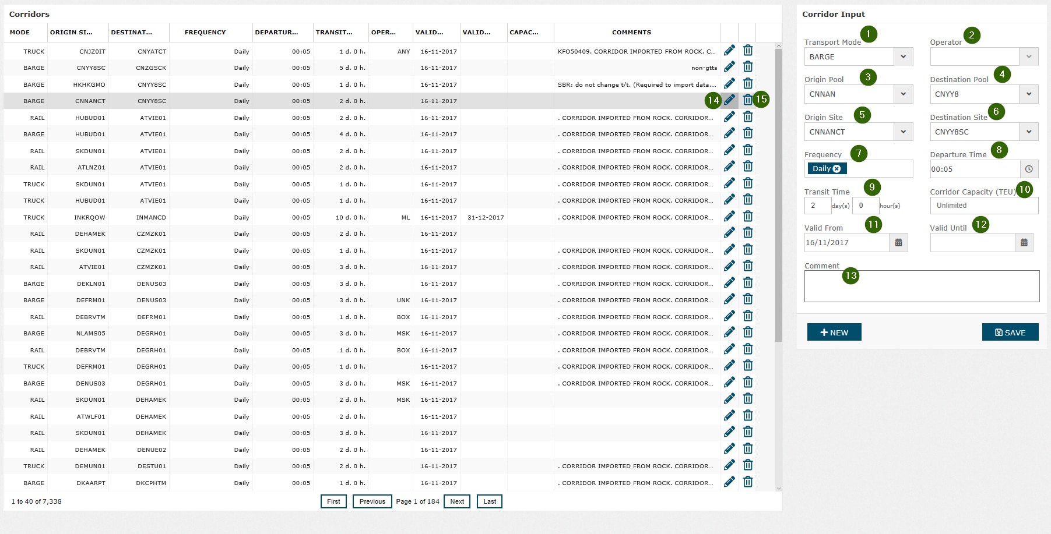Delete the highlighted CNNANCT to CNYY8SC corridor
The height and width of the screenshot is (534, 1051).
pos(747,100)
